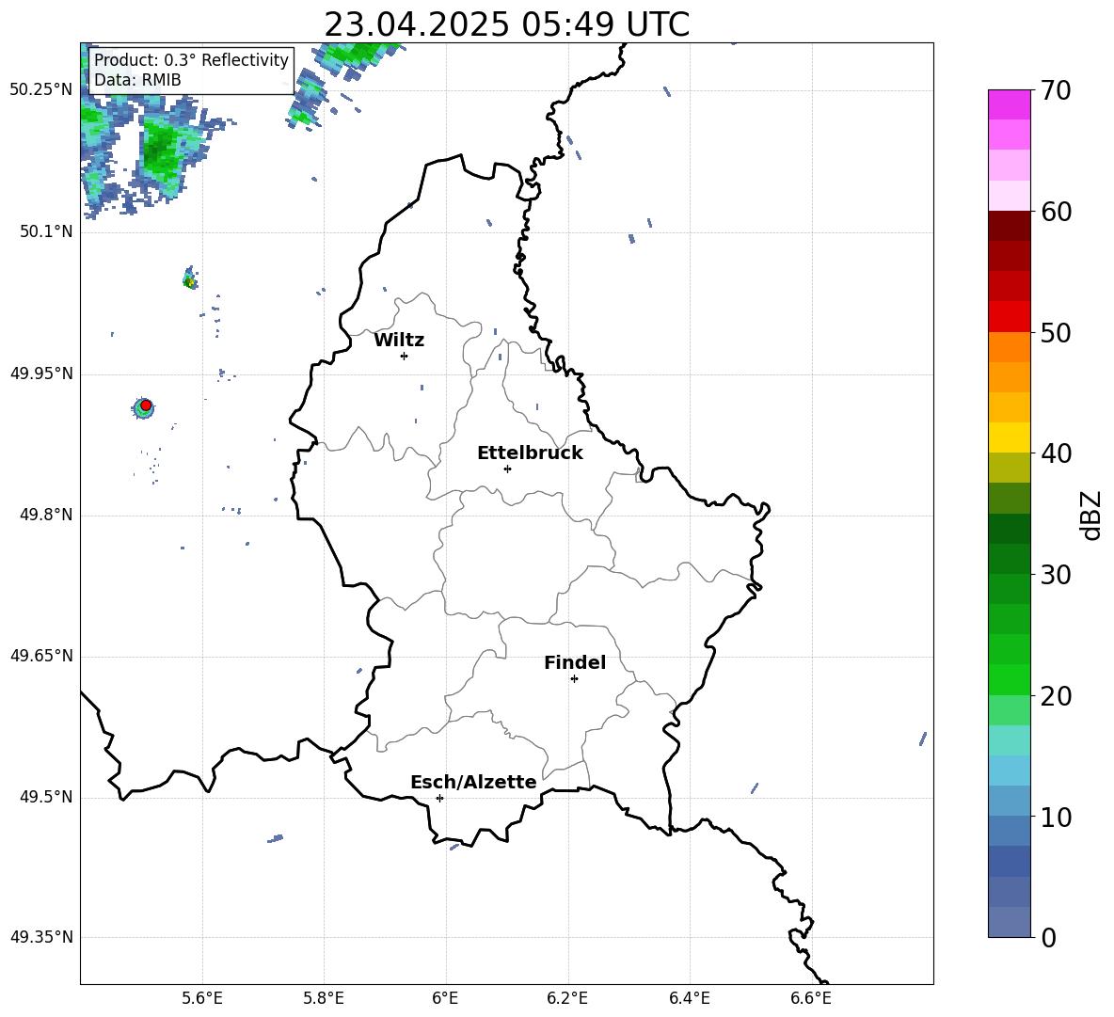Click the Findel city label
Image resolution: width=1114 pixels, height=1017 pixels.
(575, 663)
